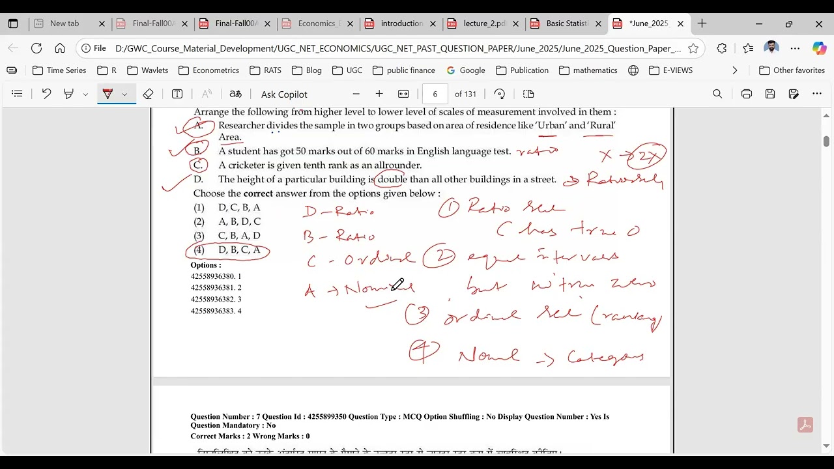Open the public finance favorites folder
834x469 pixels.
403,70
